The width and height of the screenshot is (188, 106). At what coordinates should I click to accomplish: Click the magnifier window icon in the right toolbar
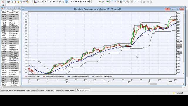click(124, 1)
